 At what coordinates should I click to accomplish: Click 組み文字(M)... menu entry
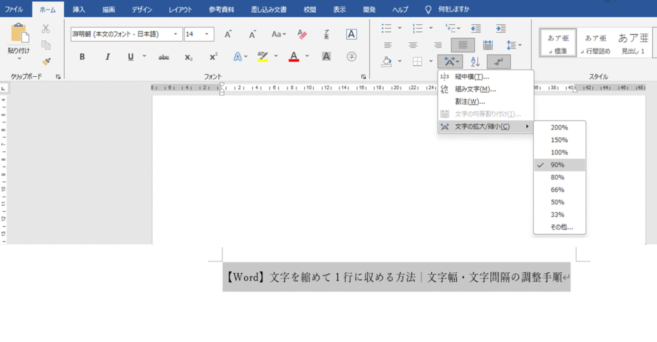tap(475, 89)
